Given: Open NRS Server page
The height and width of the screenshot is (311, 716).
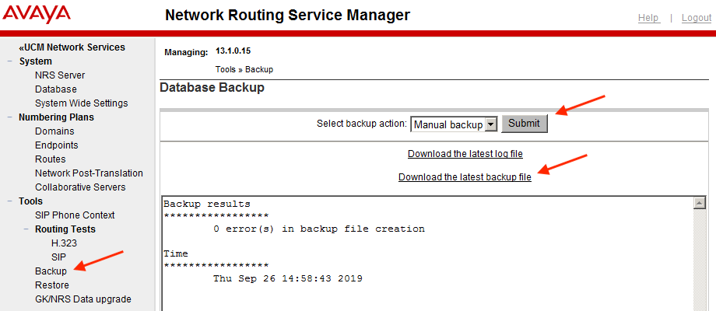Looking at the screenshot, I should click(60, 75).
